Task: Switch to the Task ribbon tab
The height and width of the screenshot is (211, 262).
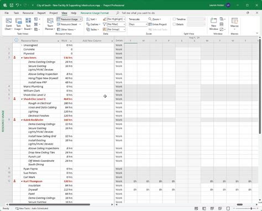Action: (16, 13)
